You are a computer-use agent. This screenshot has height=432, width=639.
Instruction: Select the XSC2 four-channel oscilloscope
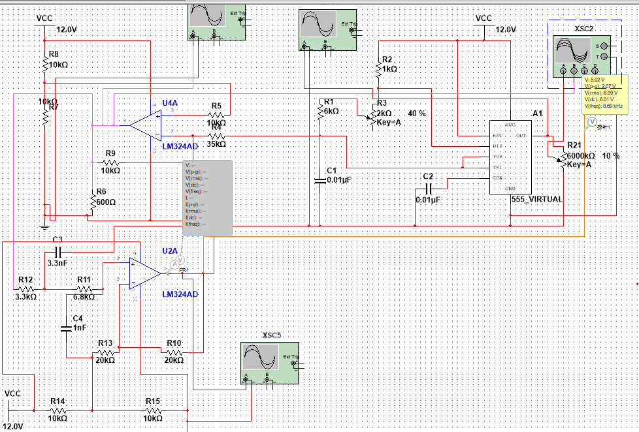[582, 56]
